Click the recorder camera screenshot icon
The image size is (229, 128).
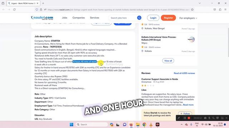(x=205, y=118)
